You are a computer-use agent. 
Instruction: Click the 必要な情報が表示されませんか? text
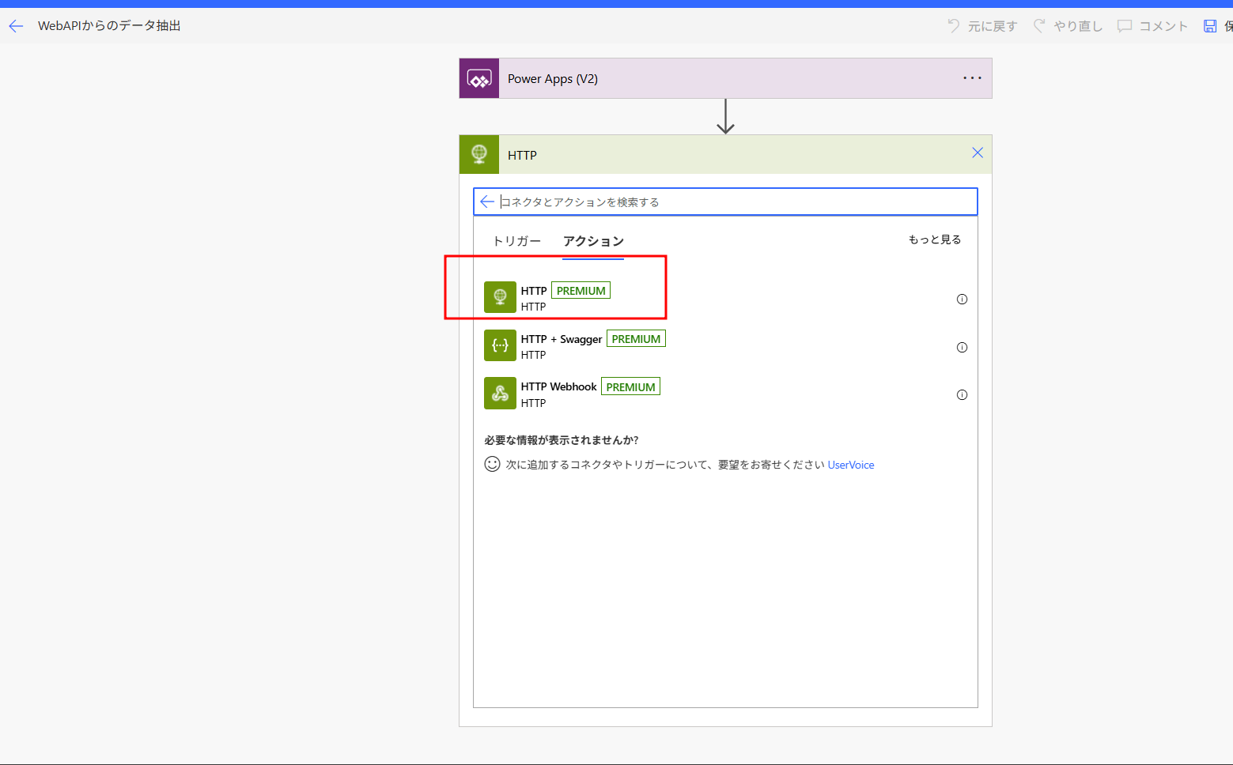[562, 440]
